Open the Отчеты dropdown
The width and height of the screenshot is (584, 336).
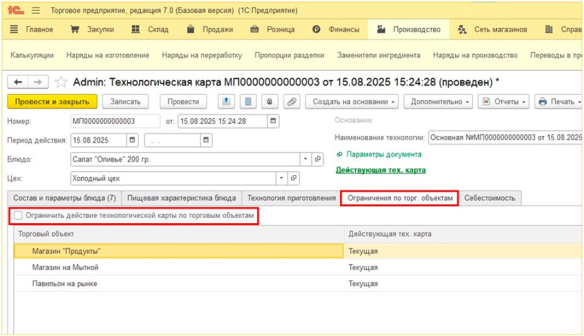pos(504,102)
